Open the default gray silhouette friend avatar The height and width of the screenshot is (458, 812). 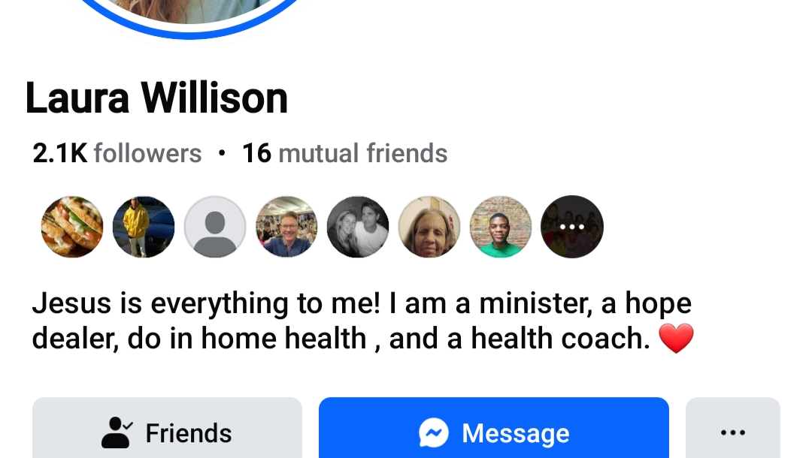[x=215, y=227]
